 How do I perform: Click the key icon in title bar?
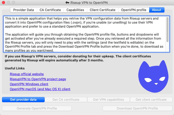[x=67, y=3]
